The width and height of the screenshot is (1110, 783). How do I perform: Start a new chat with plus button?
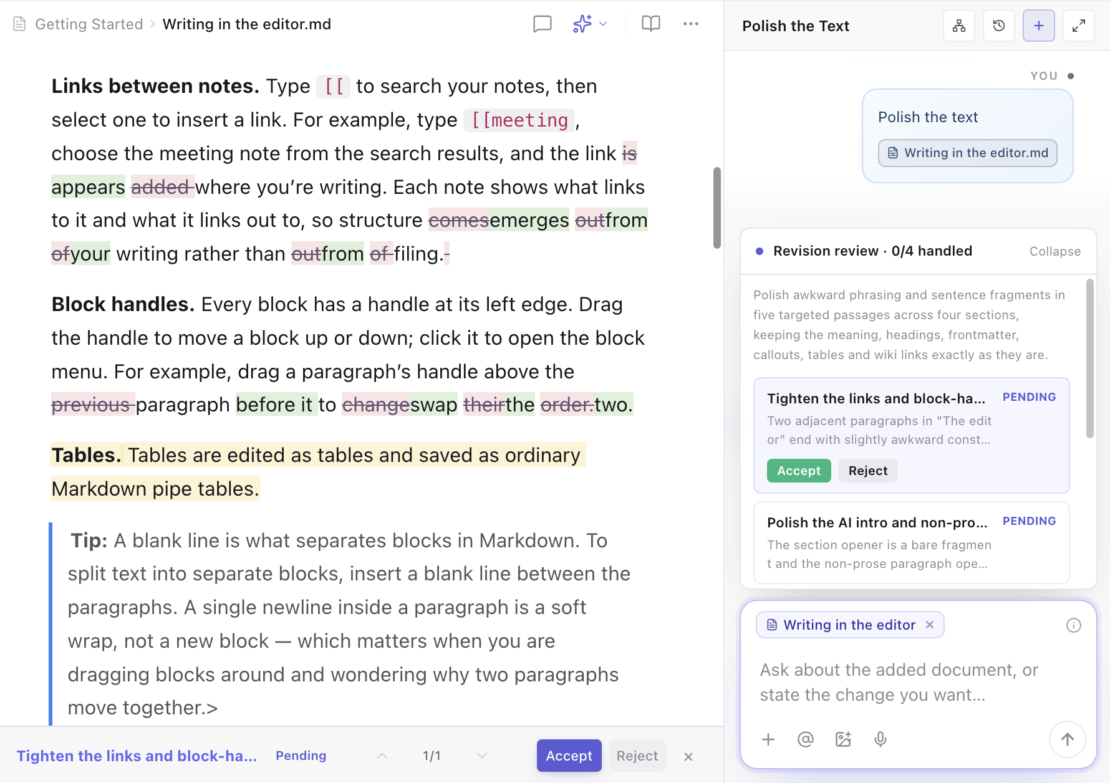pyautogui.click(x=1039, y=26)
